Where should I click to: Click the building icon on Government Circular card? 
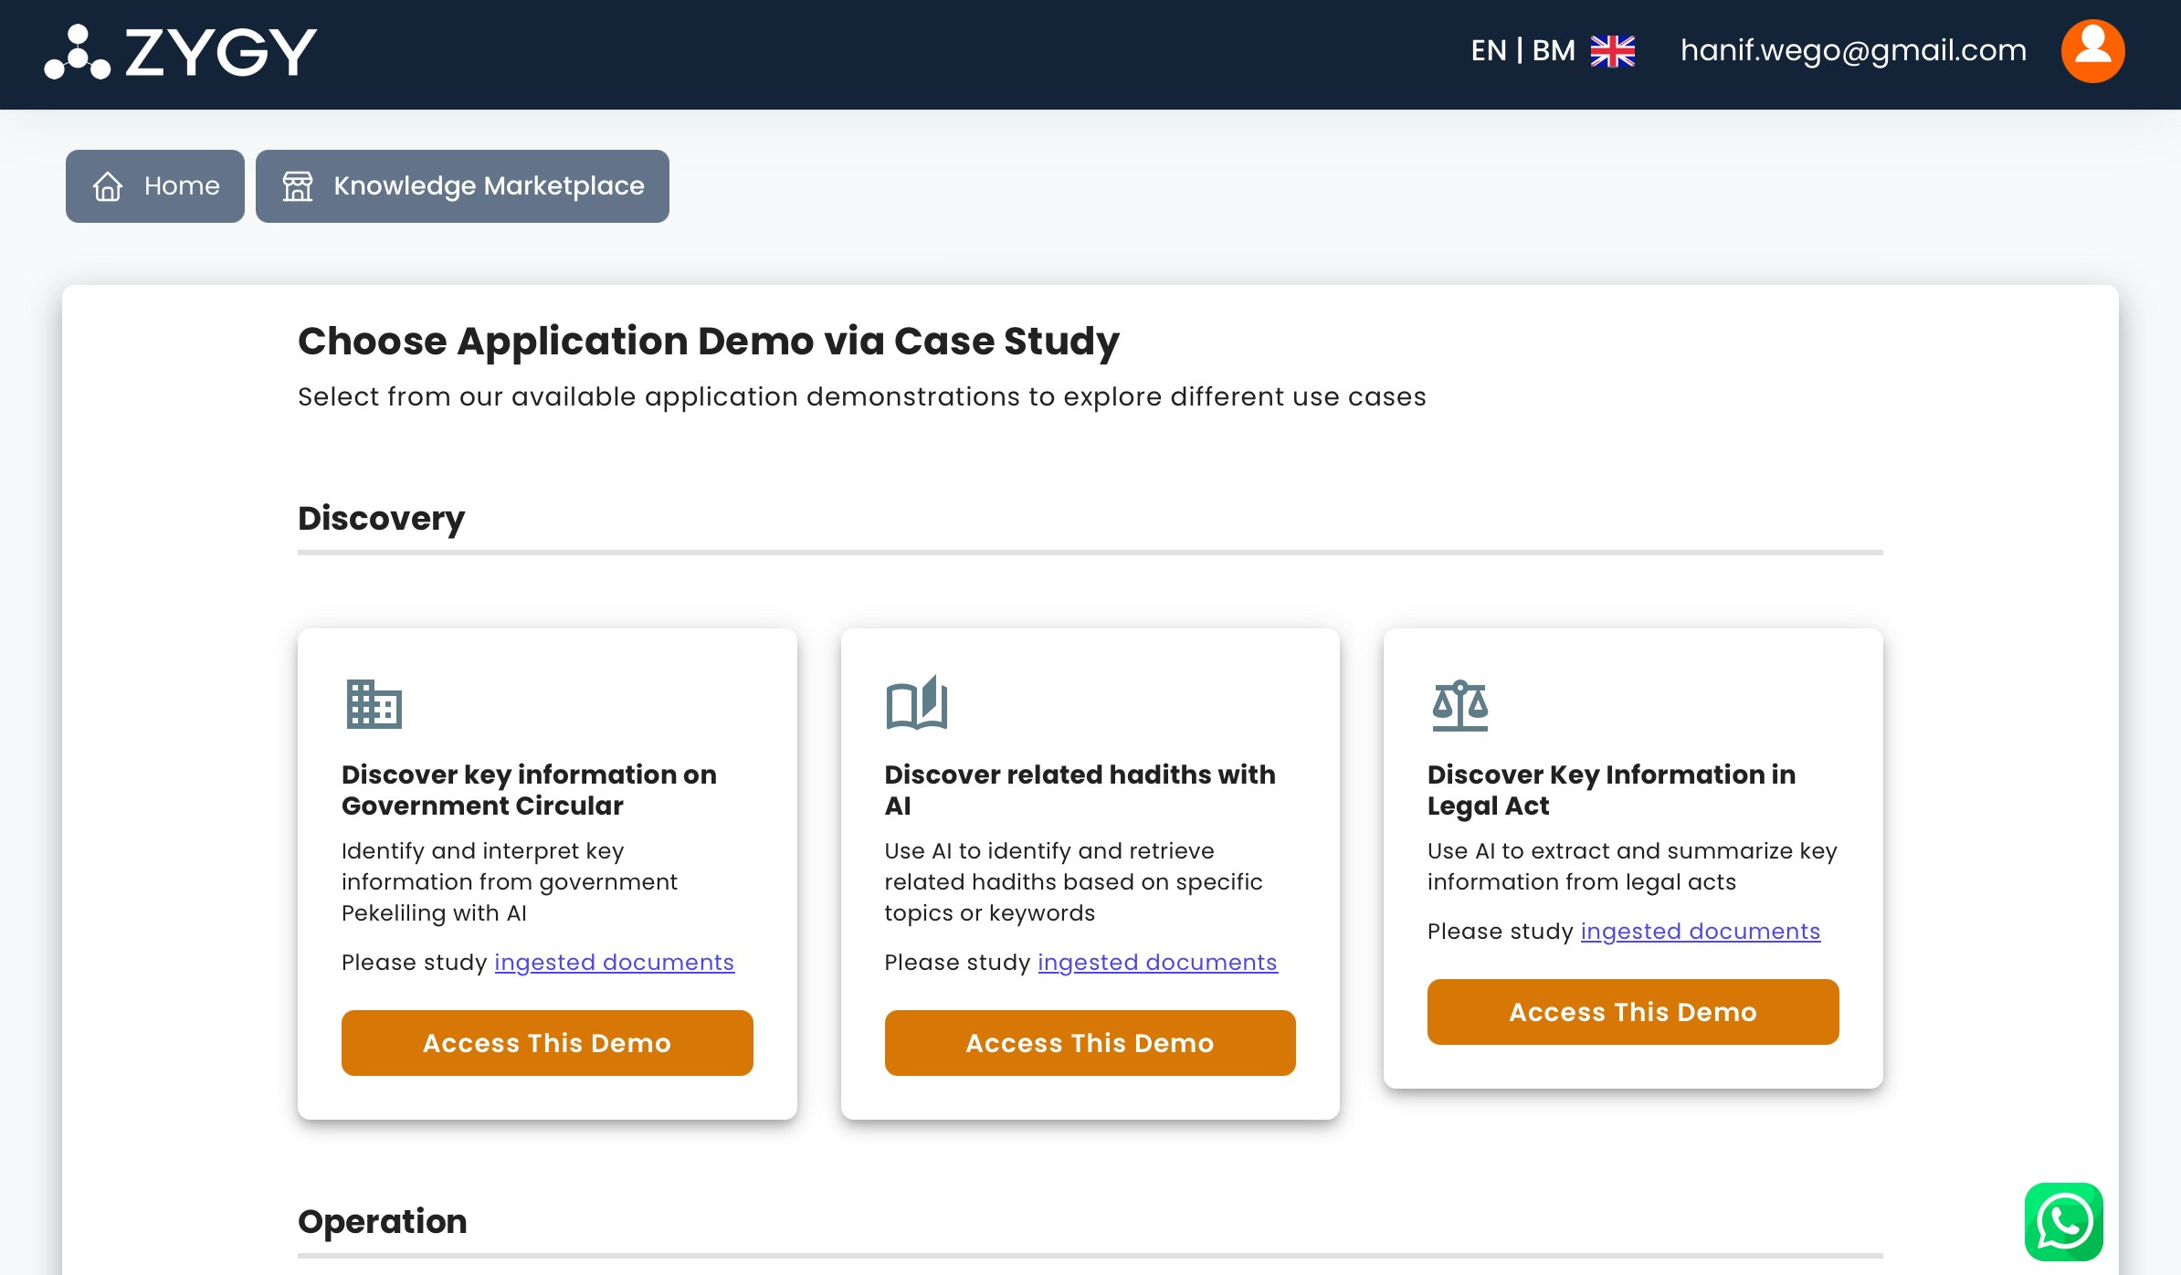(x=374, y=704)
